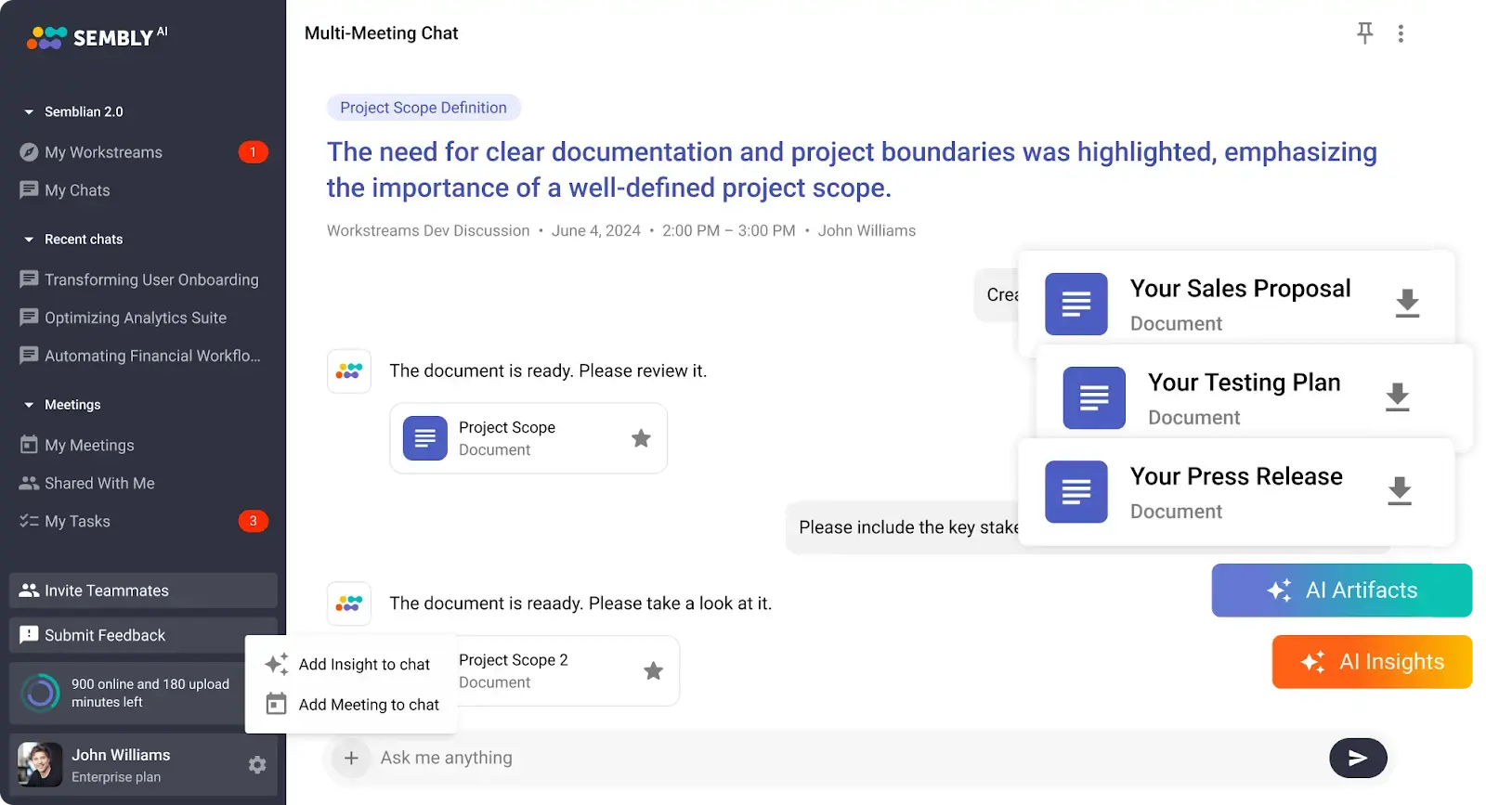The height and width of the screenshot is (805, 1486).
Task: Download Your Sales Proposal document
Action: pos(1407,303)
